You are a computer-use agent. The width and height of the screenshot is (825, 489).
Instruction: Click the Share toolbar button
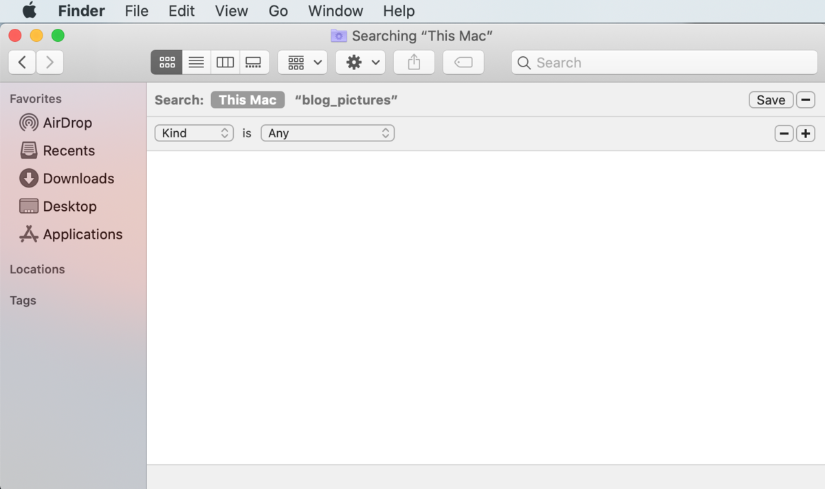414,62
